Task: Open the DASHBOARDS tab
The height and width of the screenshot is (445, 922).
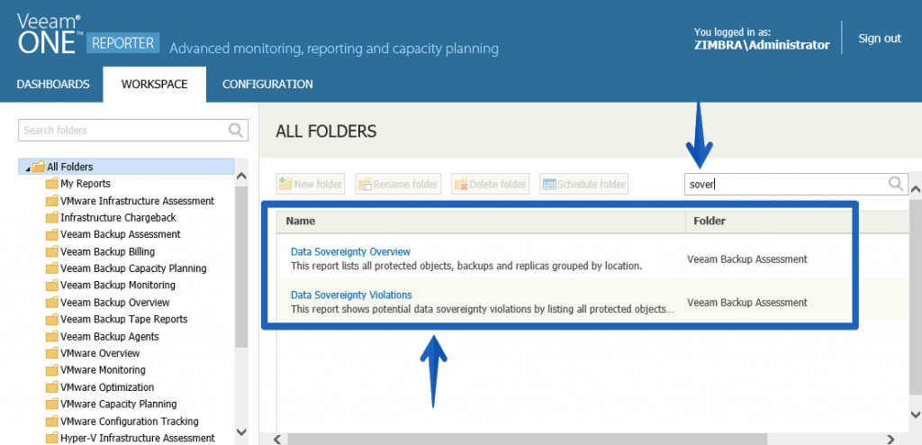Action: pos(53,84)
